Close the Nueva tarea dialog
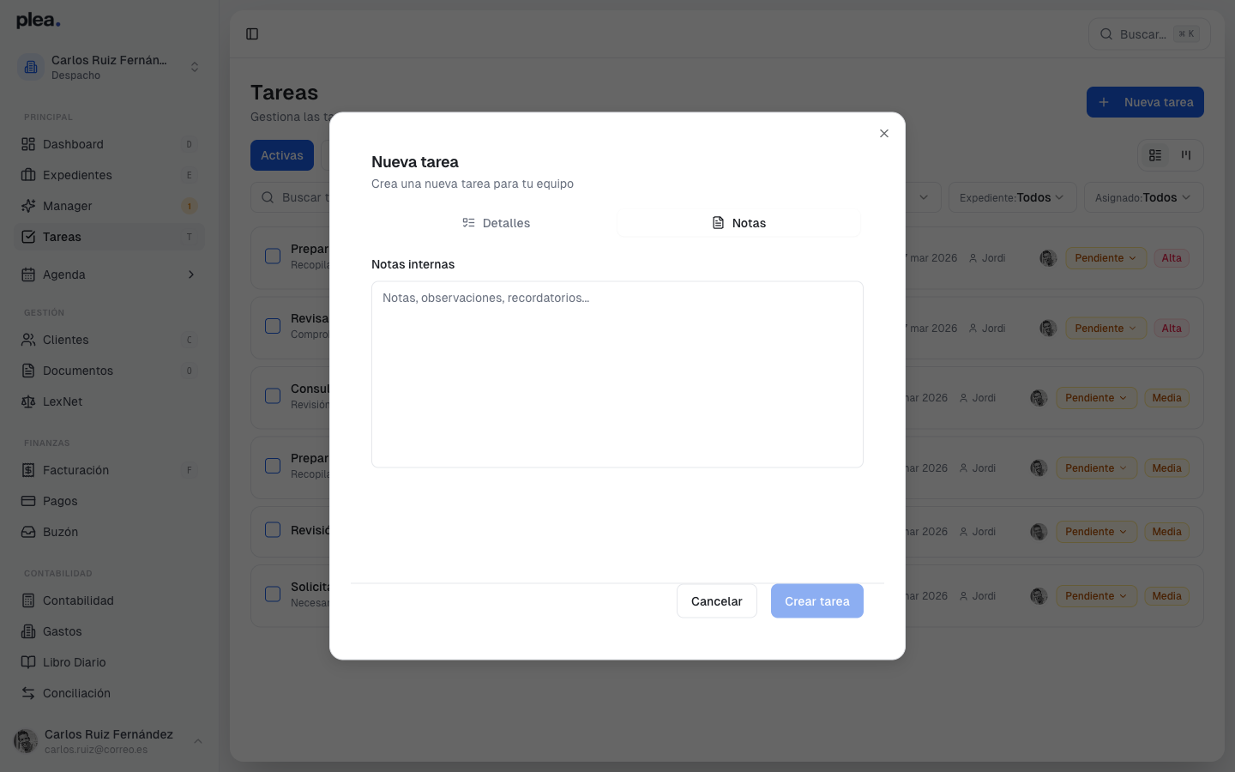Screen dimensions: 1235x772 click(884, 134)
